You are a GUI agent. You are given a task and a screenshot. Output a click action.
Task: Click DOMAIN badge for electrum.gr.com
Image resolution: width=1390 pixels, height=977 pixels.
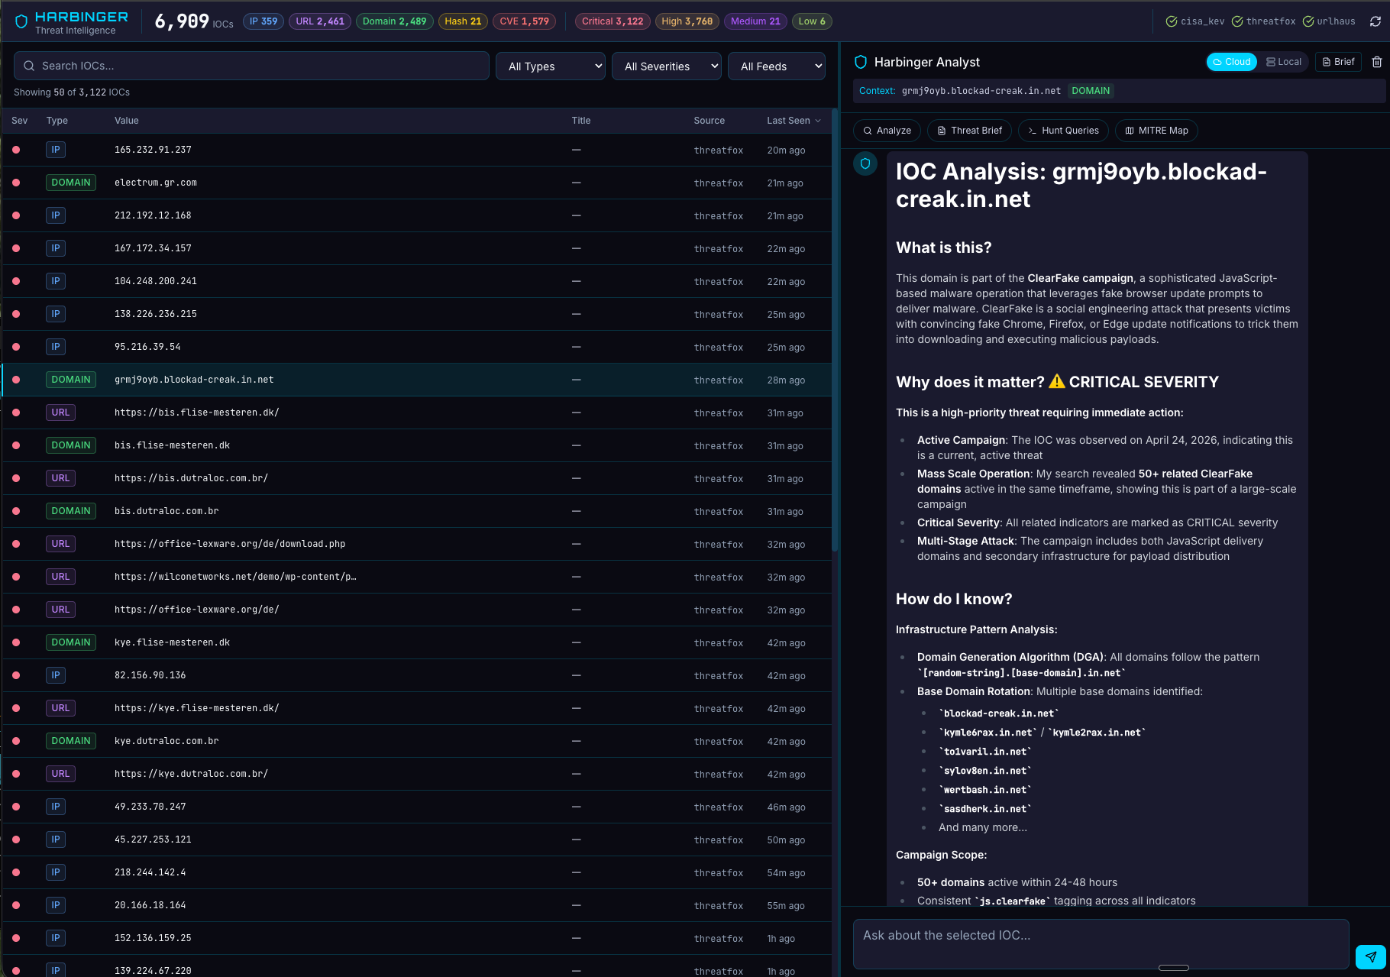71,183
